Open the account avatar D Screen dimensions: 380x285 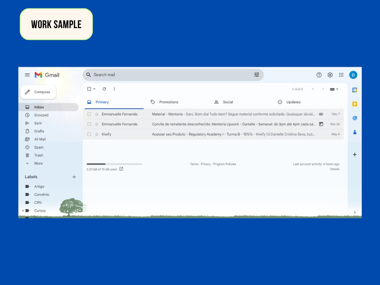353,75
